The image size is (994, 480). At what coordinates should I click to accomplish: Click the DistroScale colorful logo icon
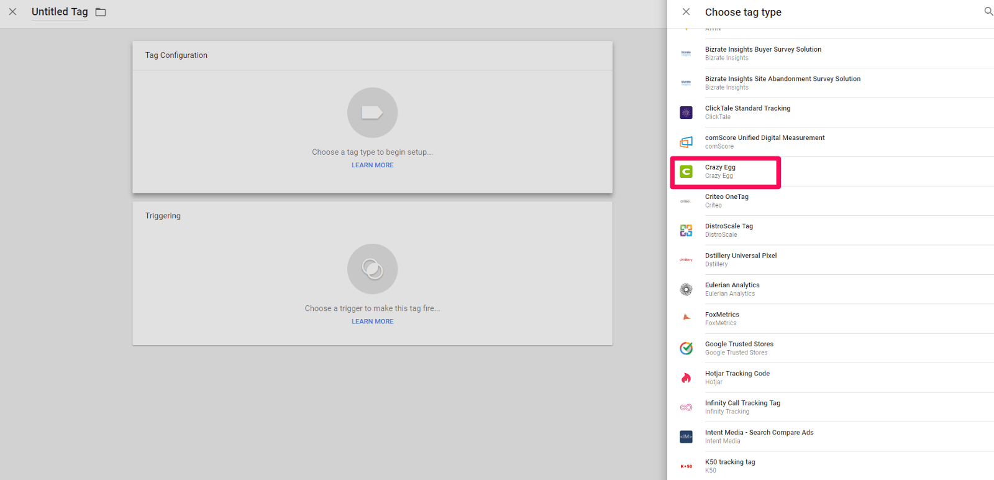686,231
